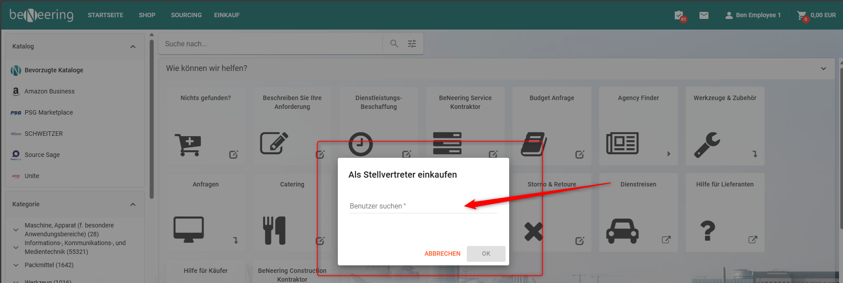Expand the Packmittel category
The width and height of the screenshot is (843, 283).
(16, 265)
